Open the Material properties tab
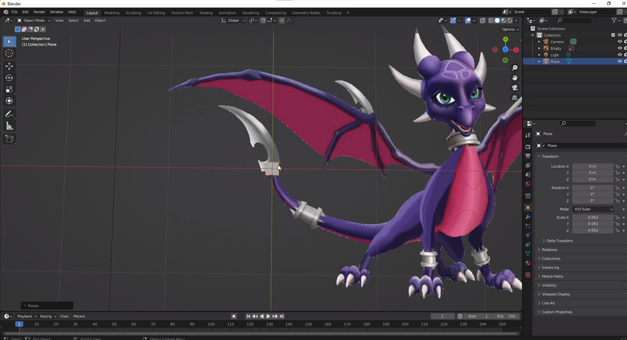 point(528,263)
